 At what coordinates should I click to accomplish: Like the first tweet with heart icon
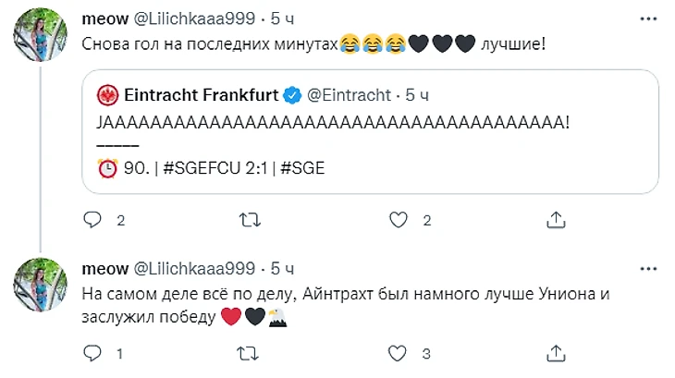[399, 219]
